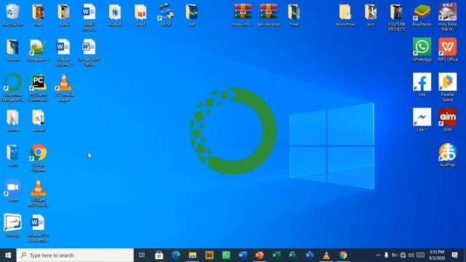466x262 pixels.
Task: Select the geii-develop WinRAR archive
Action: coord(269,15)
